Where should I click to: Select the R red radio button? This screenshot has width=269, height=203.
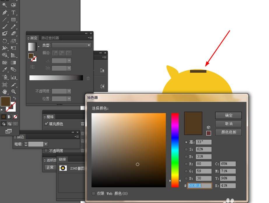point(186,164)
